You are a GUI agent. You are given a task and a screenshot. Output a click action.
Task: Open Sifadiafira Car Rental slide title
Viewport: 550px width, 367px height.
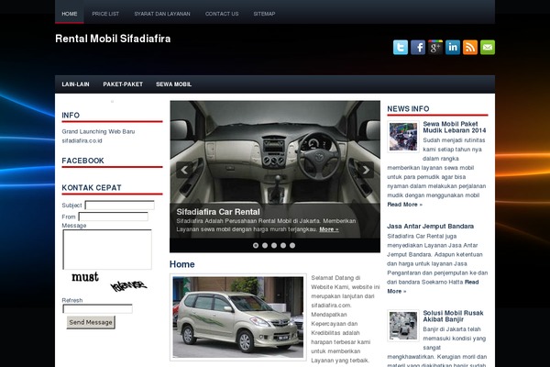[x=218, y=212]
